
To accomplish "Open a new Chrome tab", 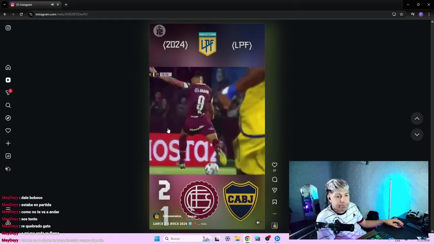I will point(66,5).
